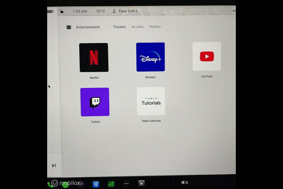Tap the 1:32 pm clock
The image size is (283, 189).
80,11
